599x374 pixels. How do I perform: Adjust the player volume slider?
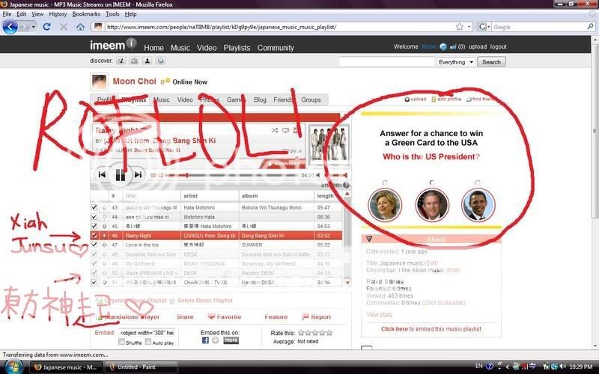coord(335,176)
